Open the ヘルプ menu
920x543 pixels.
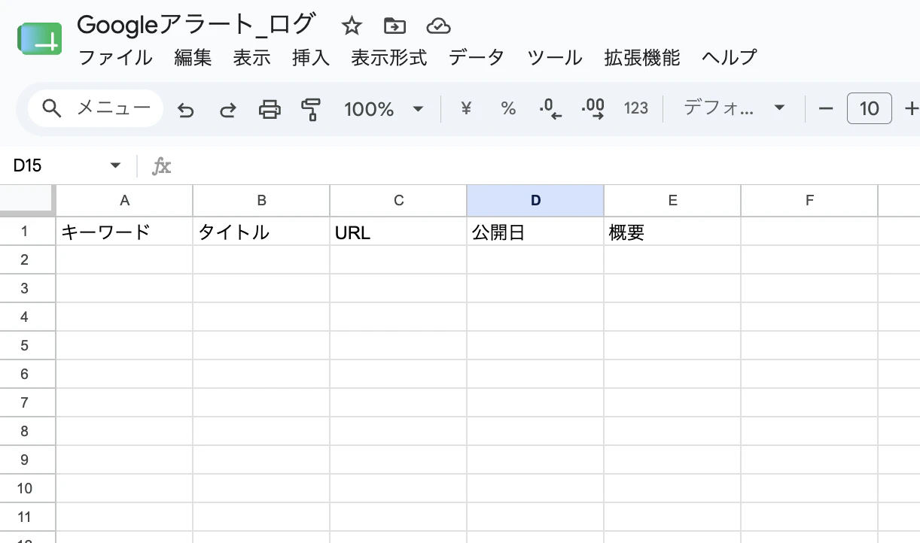click(729, 58)
